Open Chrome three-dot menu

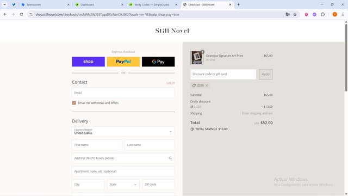tap(343, 15)
